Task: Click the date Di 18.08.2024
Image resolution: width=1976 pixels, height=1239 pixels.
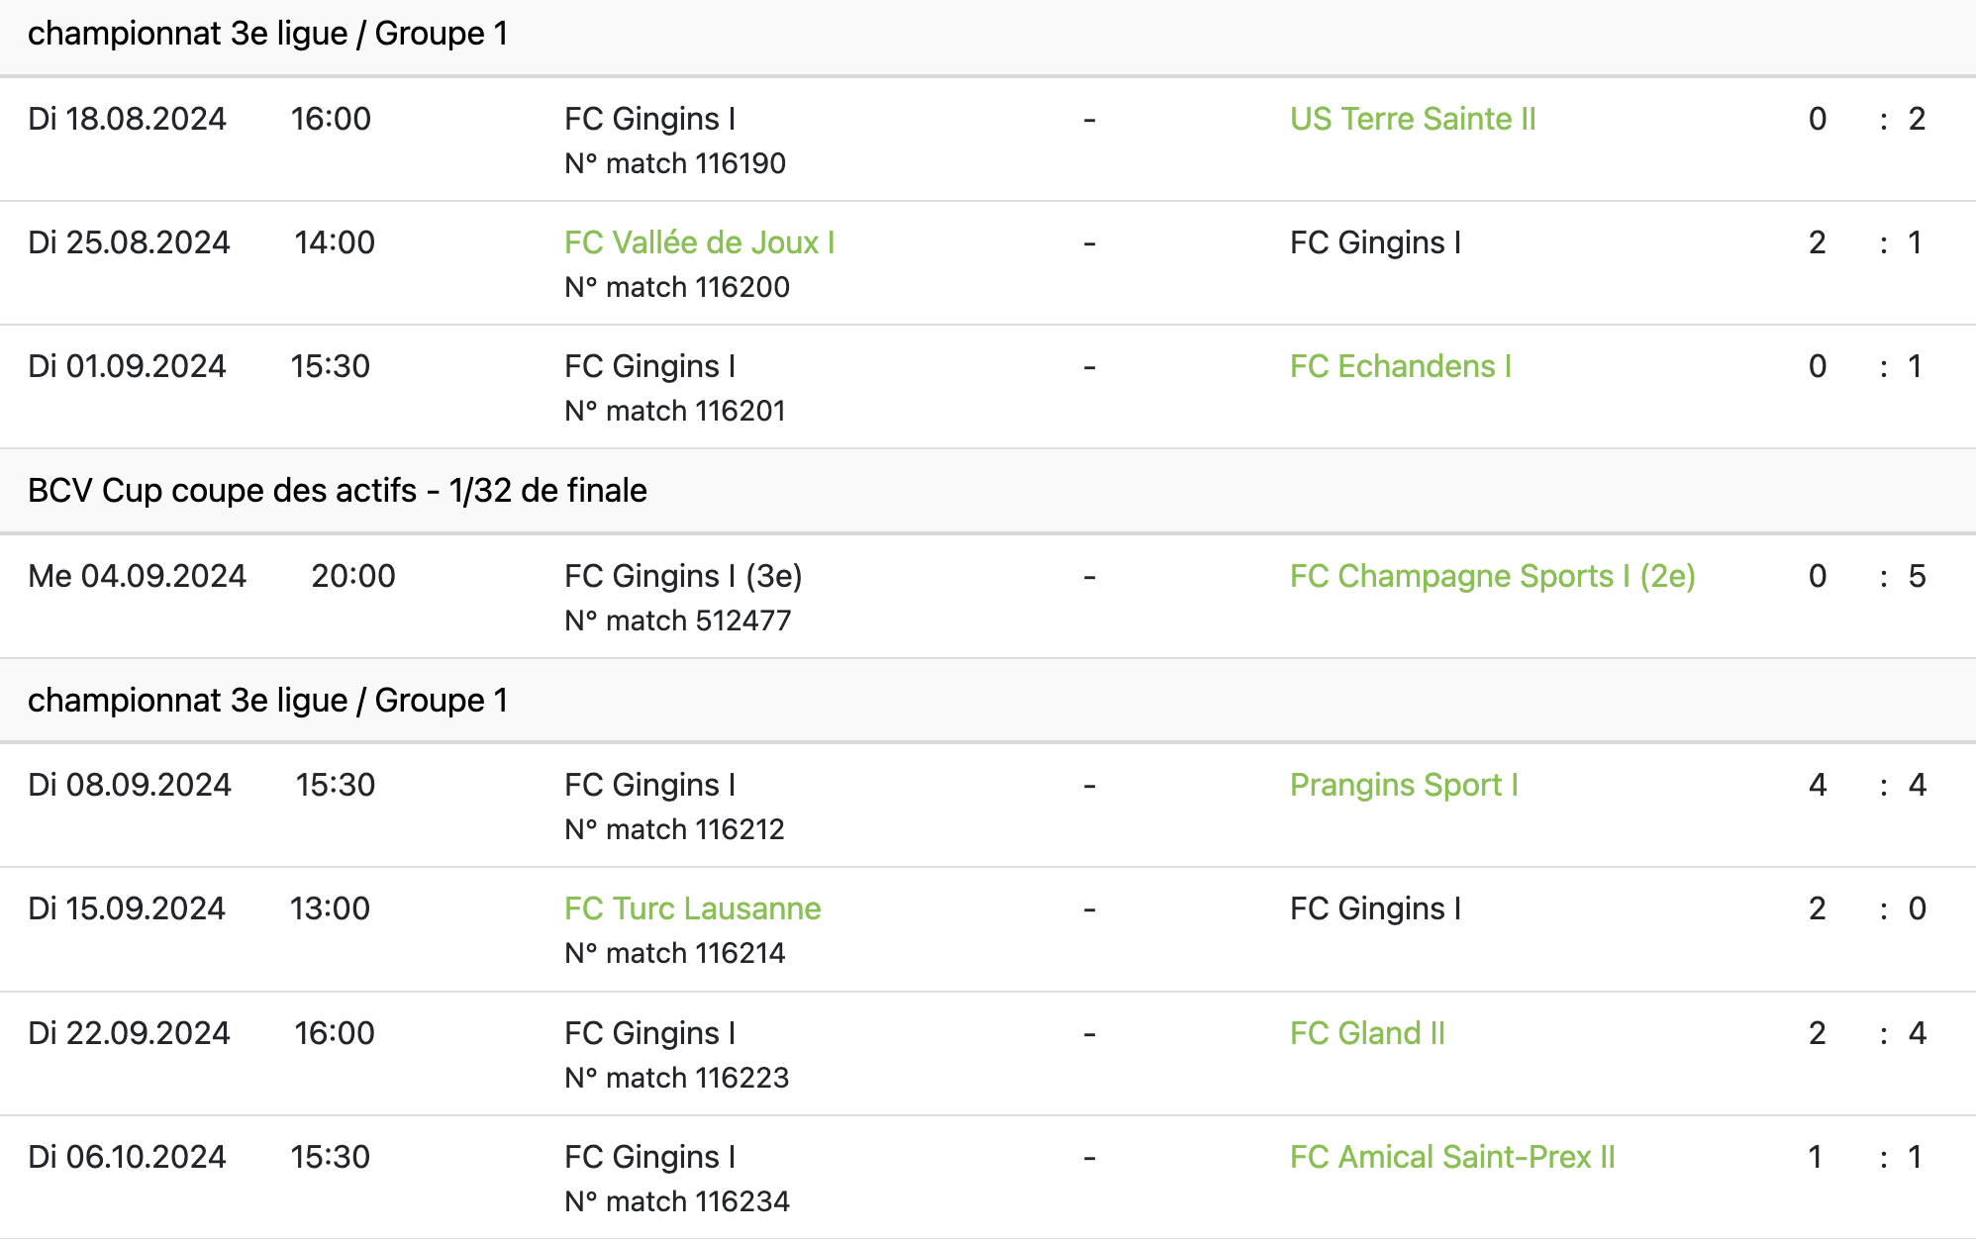Action: click(x=127, y=119)
